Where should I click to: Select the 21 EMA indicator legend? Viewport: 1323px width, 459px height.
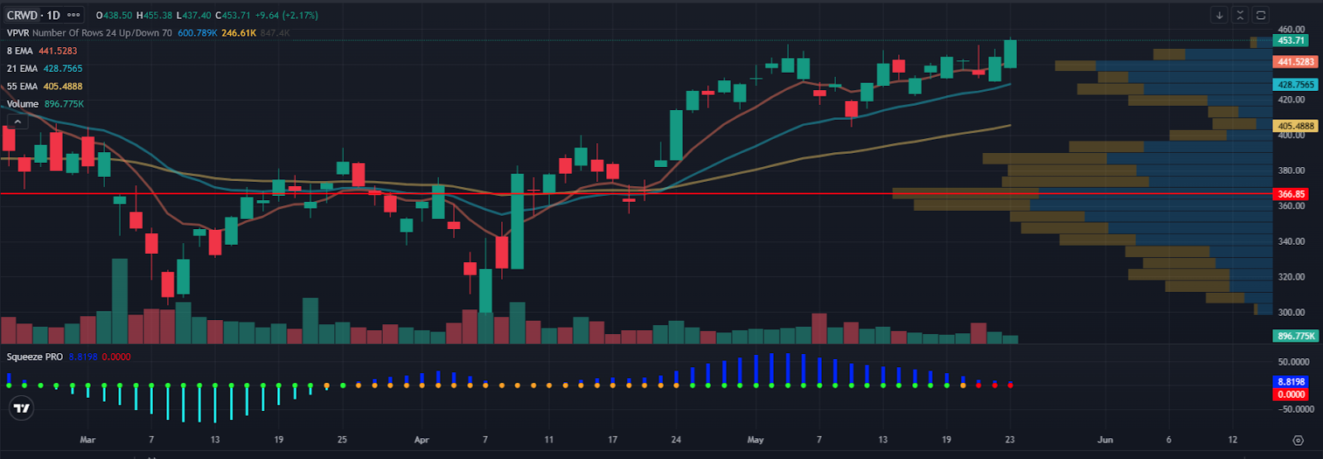pyautogui.click(x=22, y=69)
